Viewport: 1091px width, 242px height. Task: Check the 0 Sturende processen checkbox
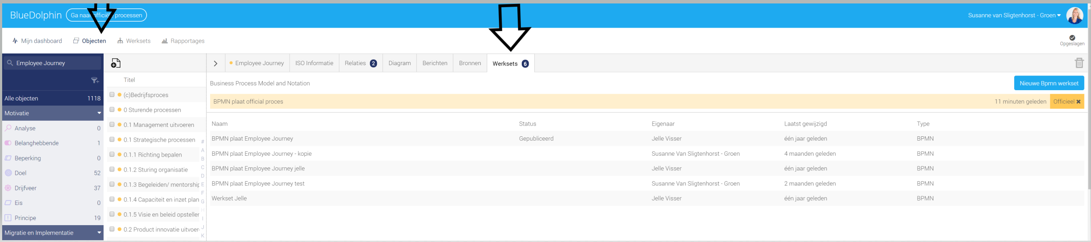tap(112, 110)
